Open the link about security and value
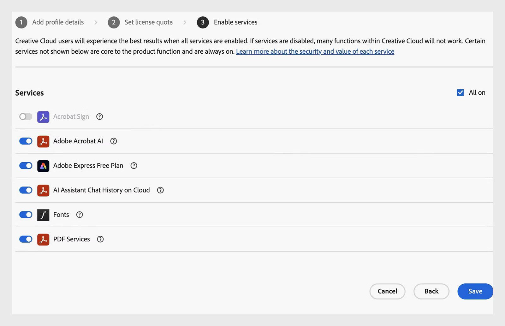This screenshot has width=505, height=326. click(315, 51)
